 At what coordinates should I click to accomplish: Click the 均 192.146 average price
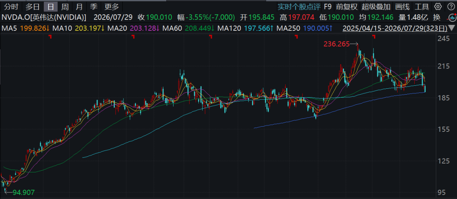(x=376, y=17)
